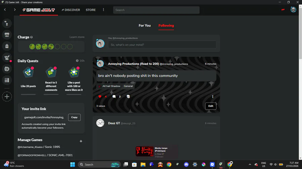Open the Store tab
This screenshot has height=169, width=302.
point(91,10)
